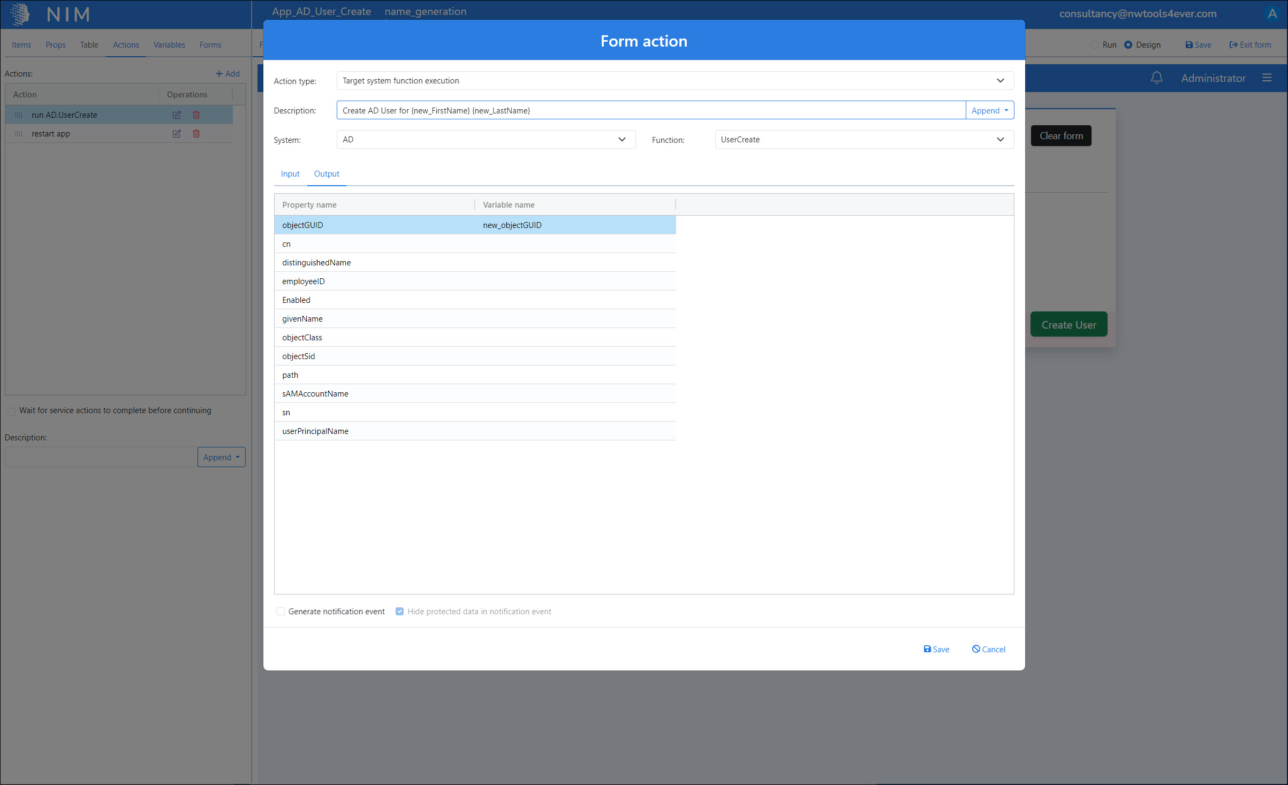Delete the restart app action
Screen dimensions: 1288x785
click(x=196, y=134)
